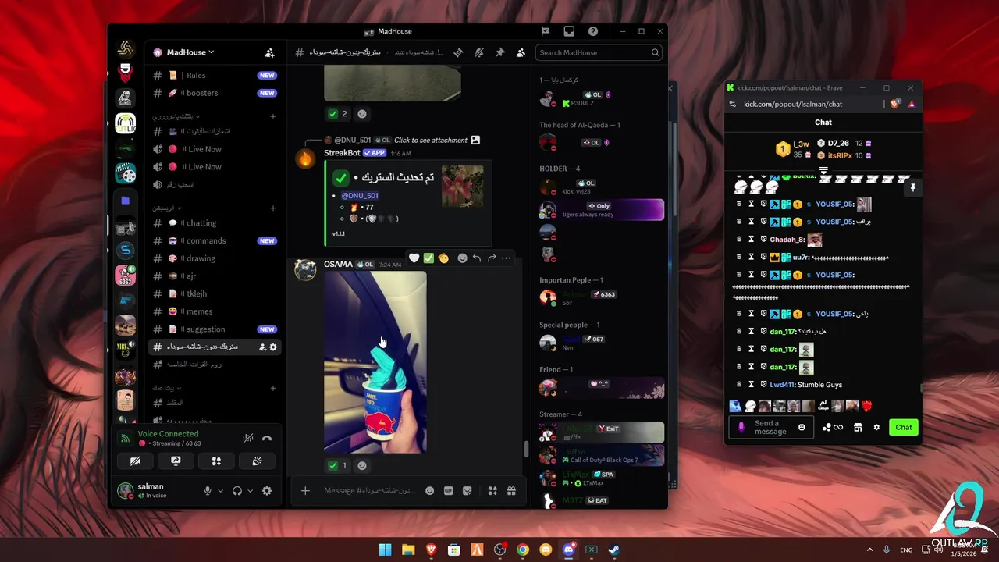Image resolution: width=999 pixels, height=562 pixels.
Task: Send a gift from message bar
Action: click(511, 491)
